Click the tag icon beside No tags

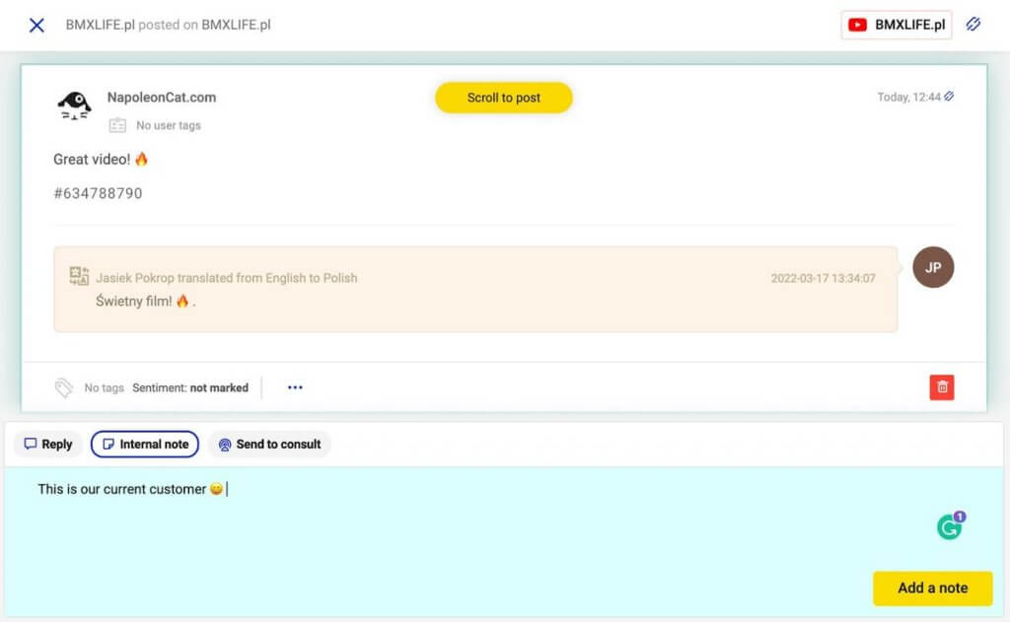(64, 387)
